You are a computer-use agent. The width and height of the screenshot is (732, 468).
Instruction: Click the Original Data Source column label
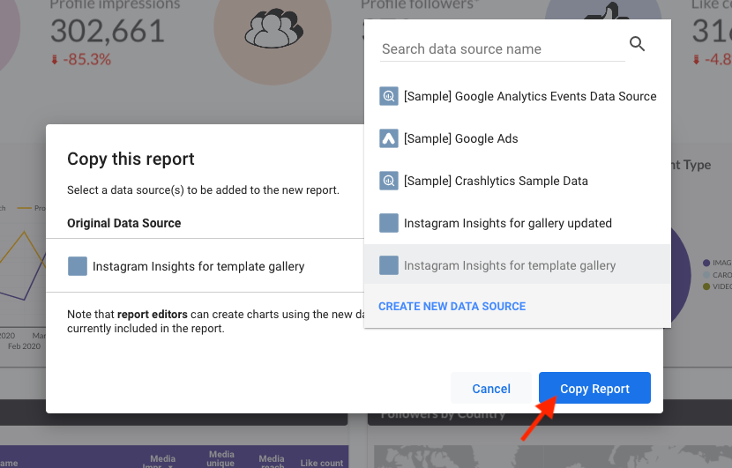coord(124,223)
